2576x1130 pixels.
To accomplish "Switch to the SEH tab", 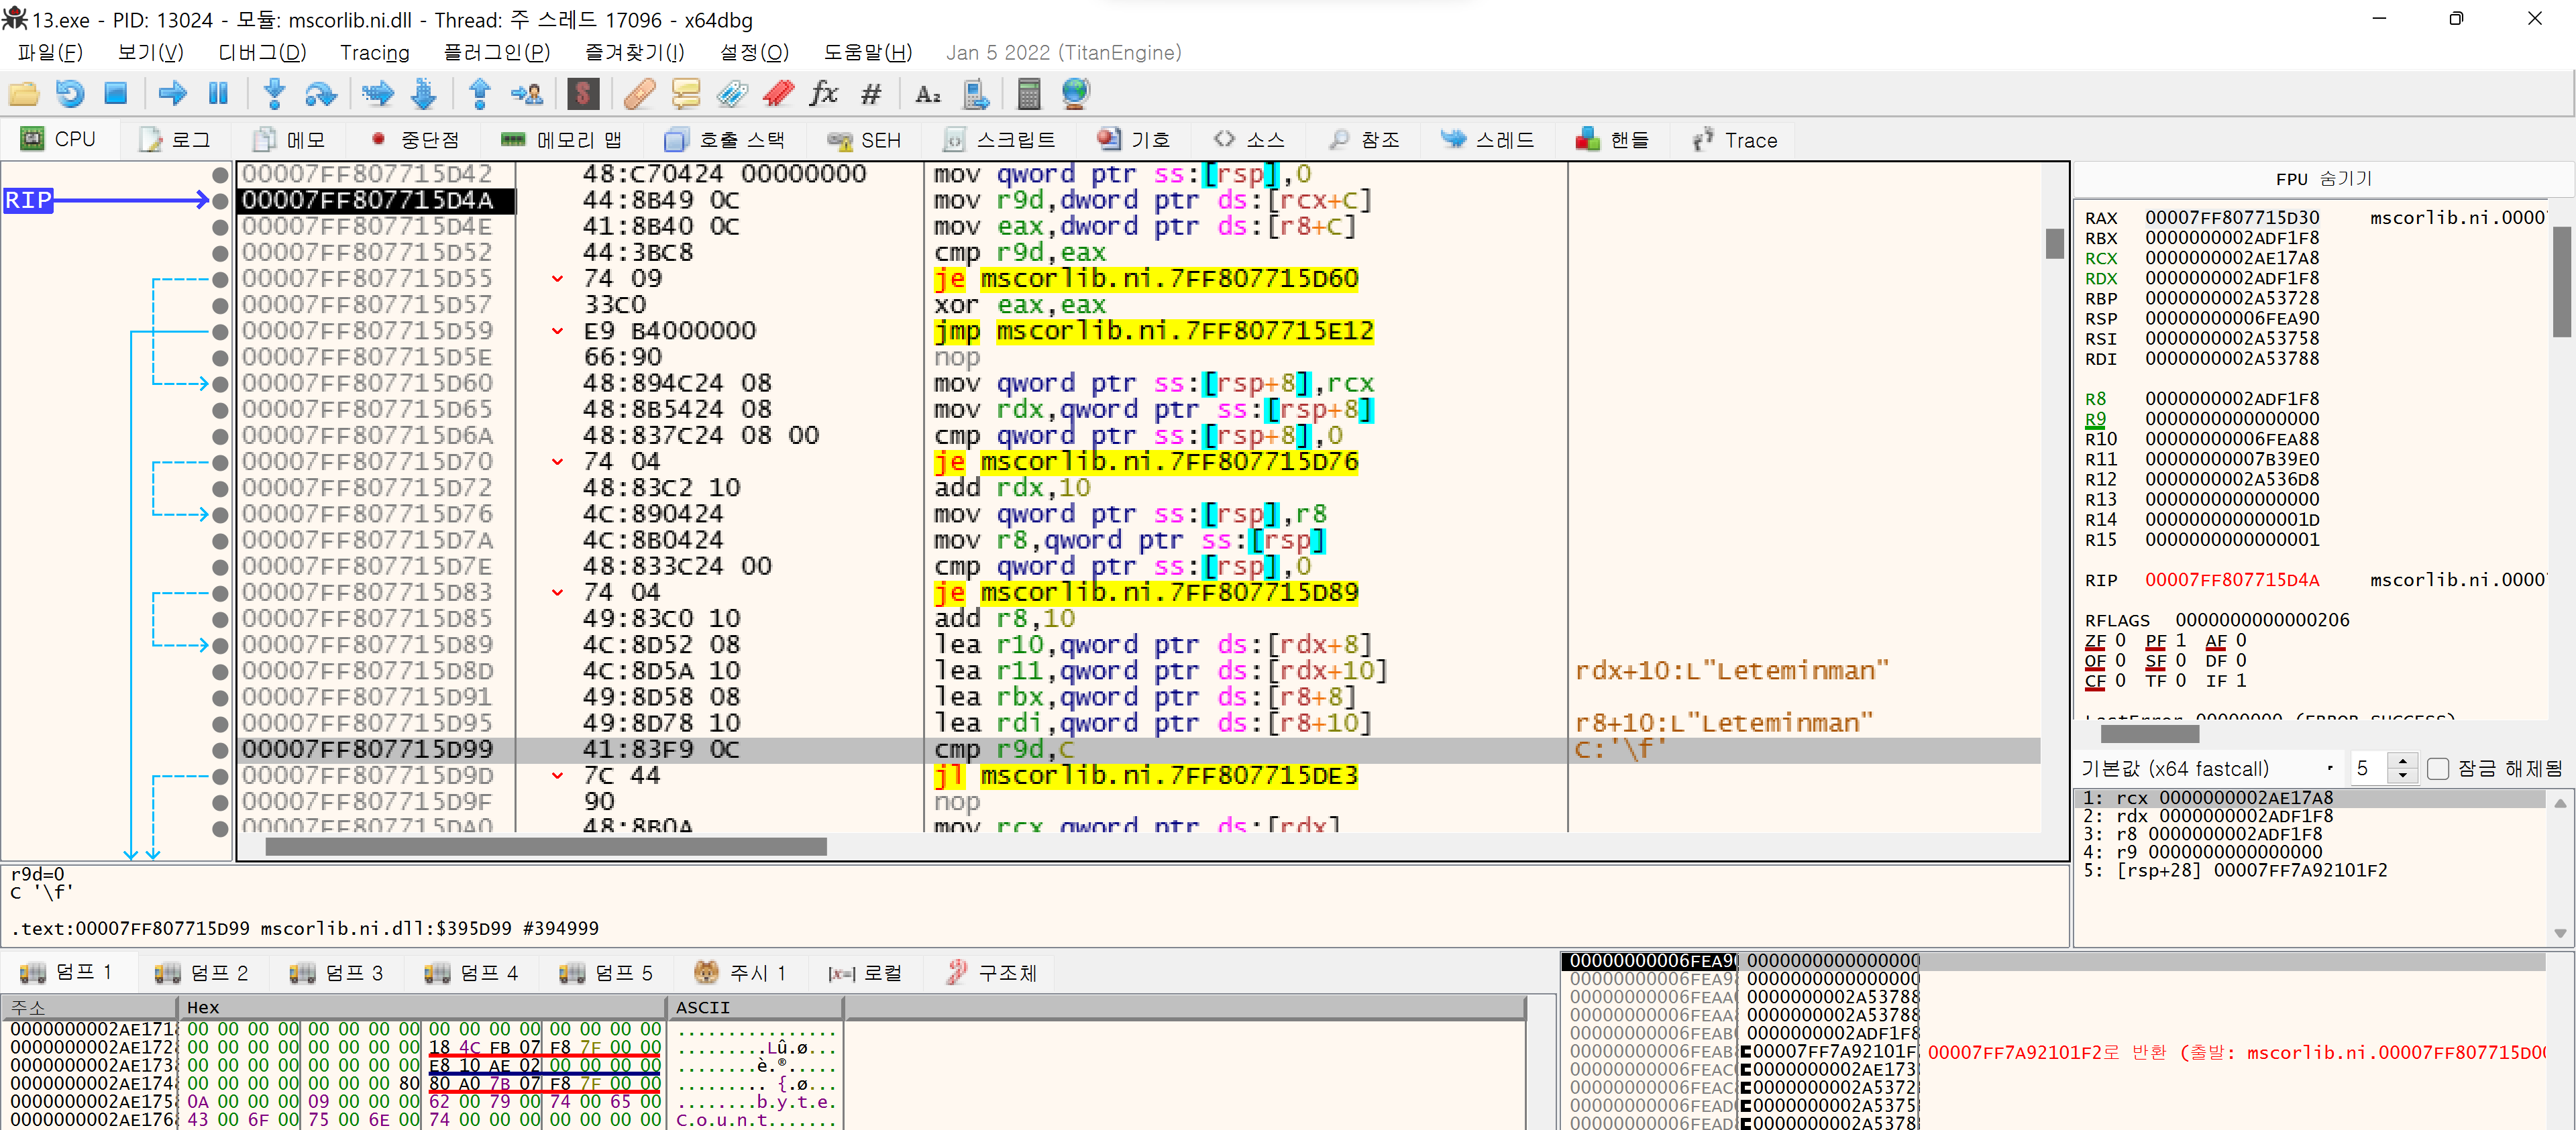I will tap(865, 140).
